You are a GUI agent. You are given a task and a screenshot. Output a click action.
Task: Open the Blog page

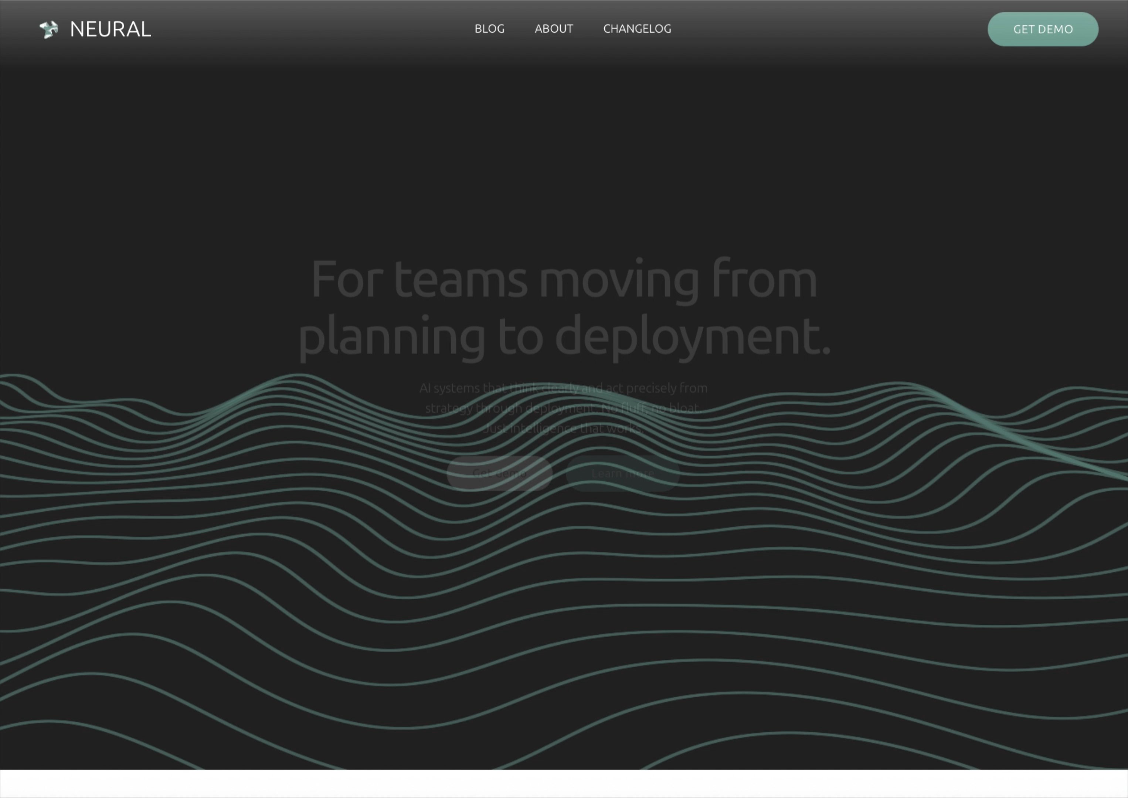point(490,29)
